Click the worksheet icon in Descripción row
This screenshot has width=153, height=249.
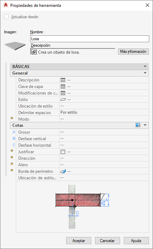[x=63, y=80]
